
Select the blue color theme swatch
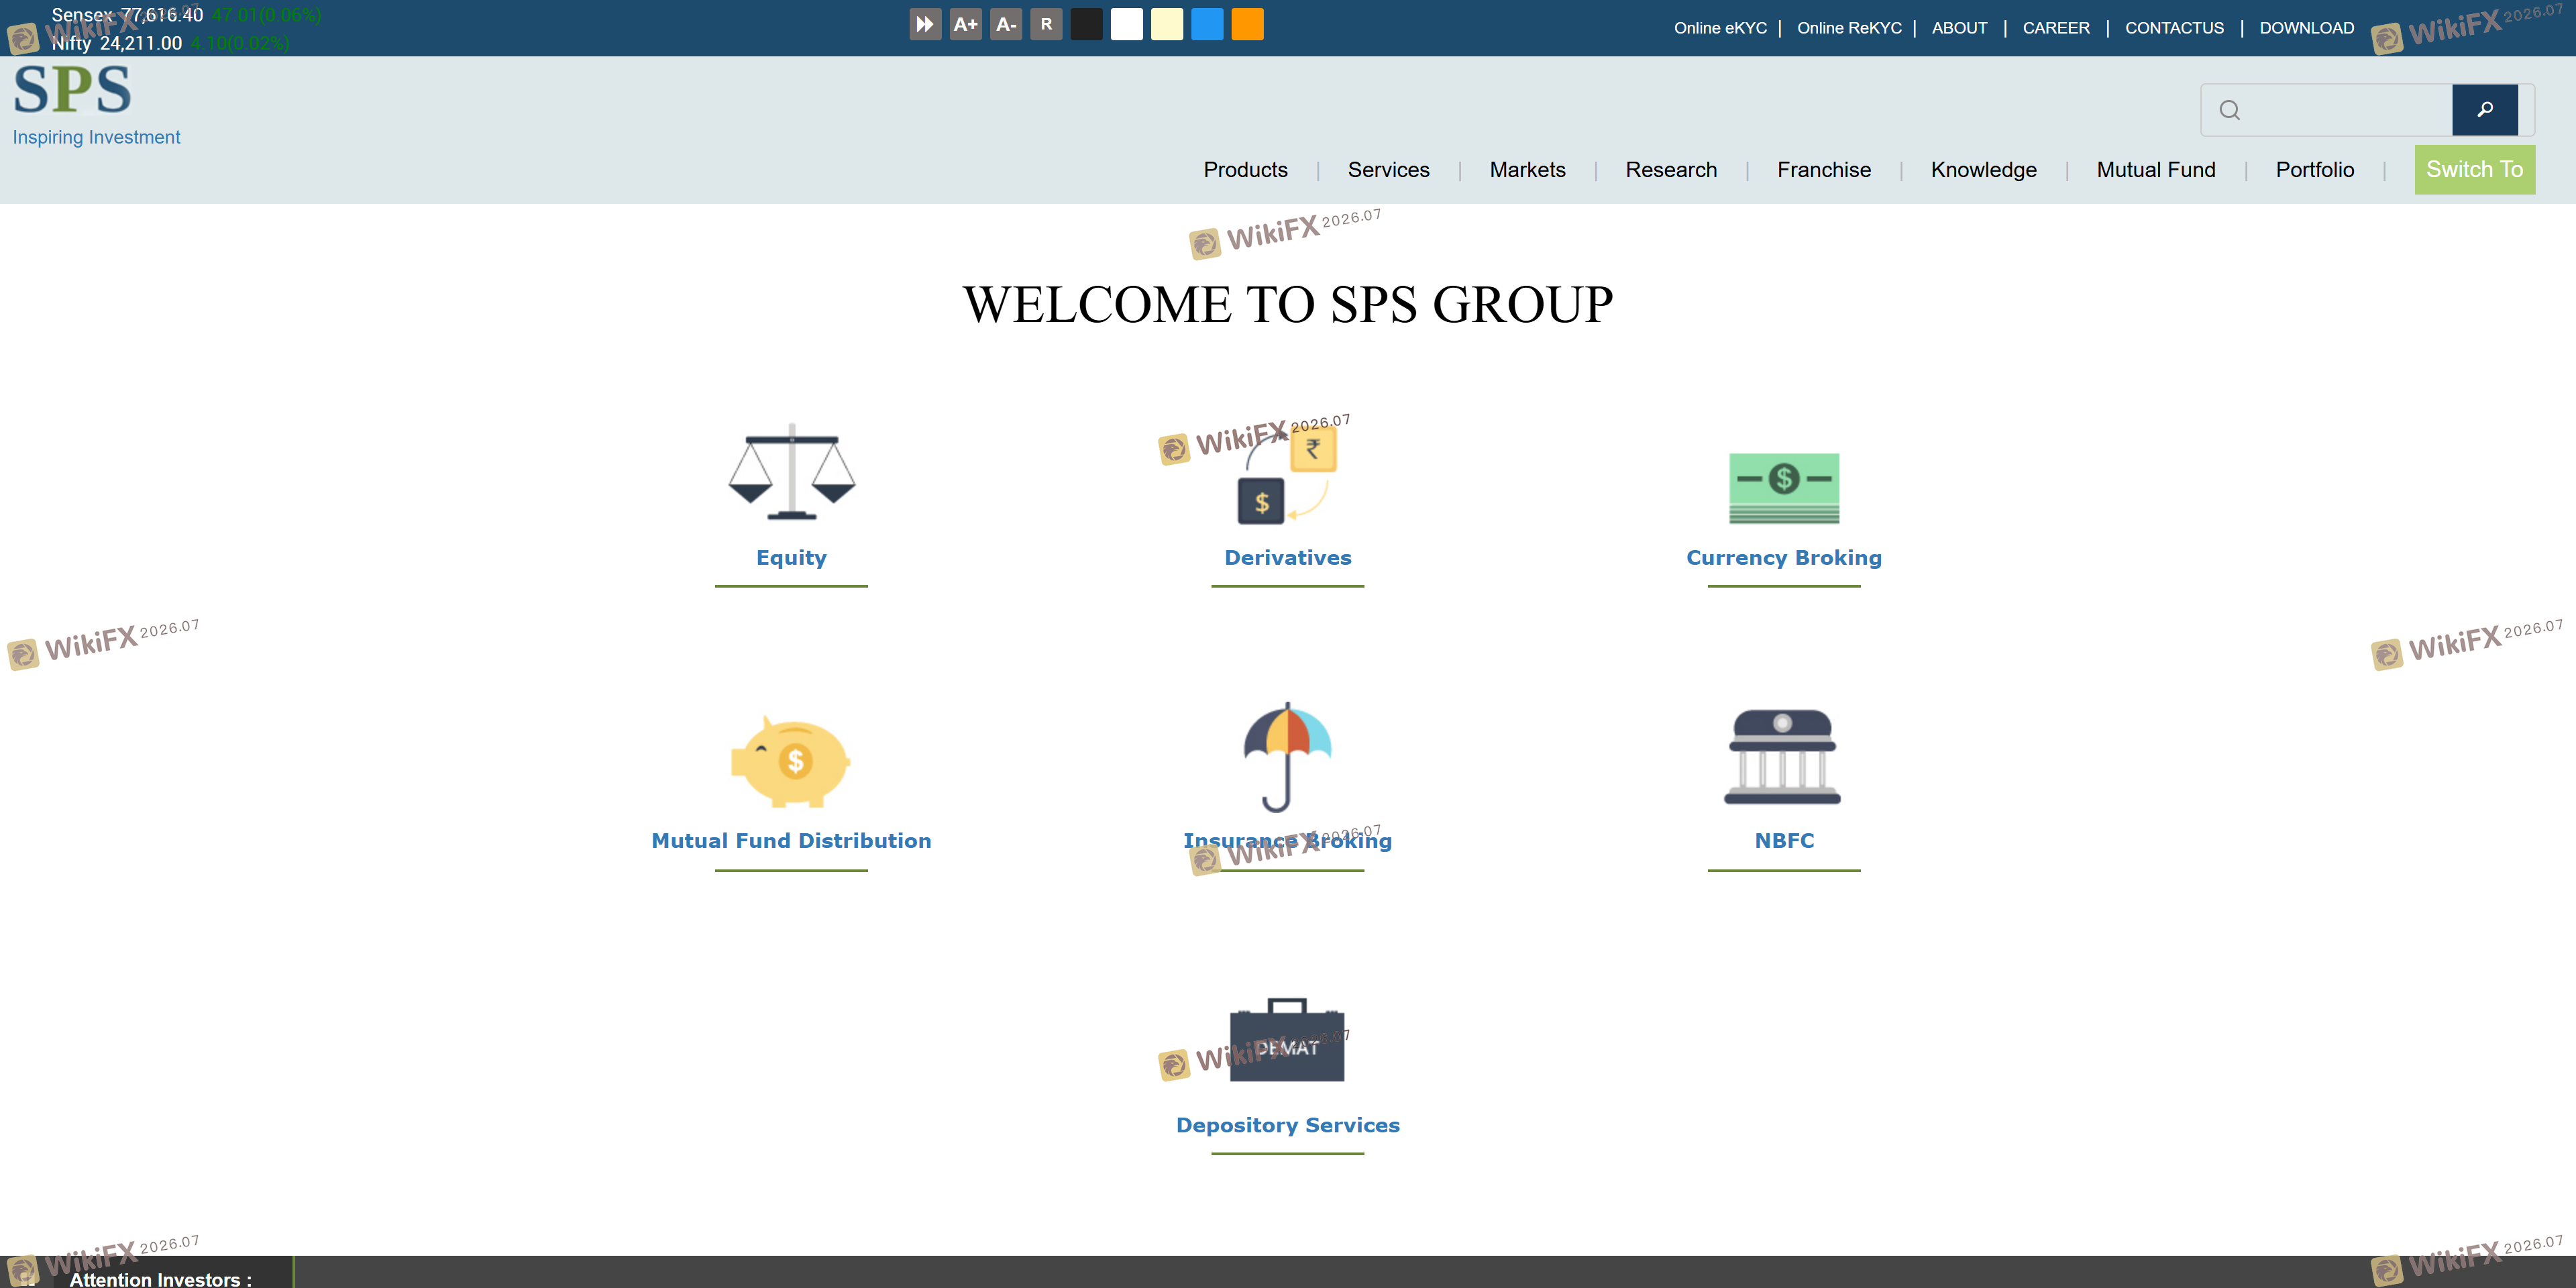click(1207, 24)
